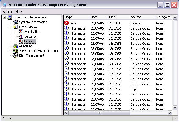Select the Service and Driver Manager label
The width and height of the screenshot is (179, 122).
pyautogui.click(x=39, y=51)
